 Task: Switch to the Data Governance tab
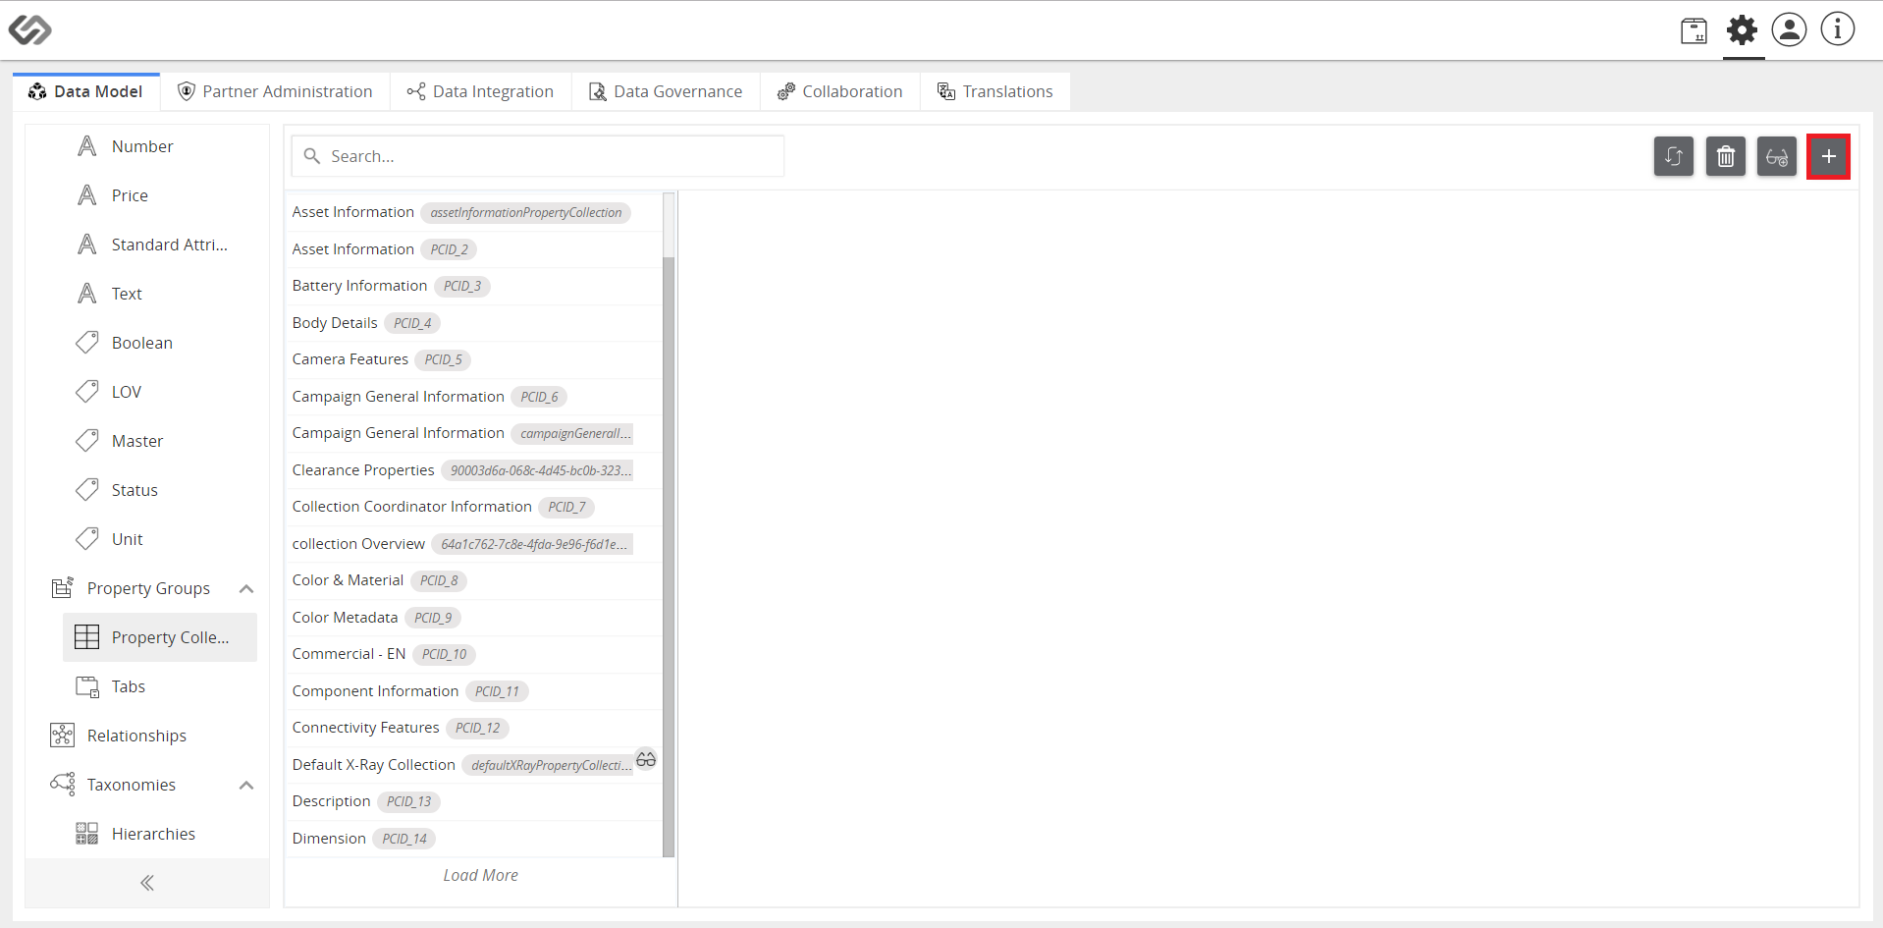[x=666, y=91]
